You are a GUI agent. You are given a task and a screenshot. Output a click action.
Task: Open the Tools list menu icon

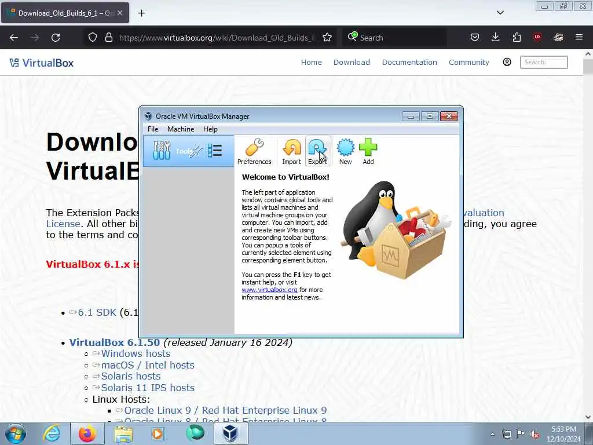click(x=215, y=151)
